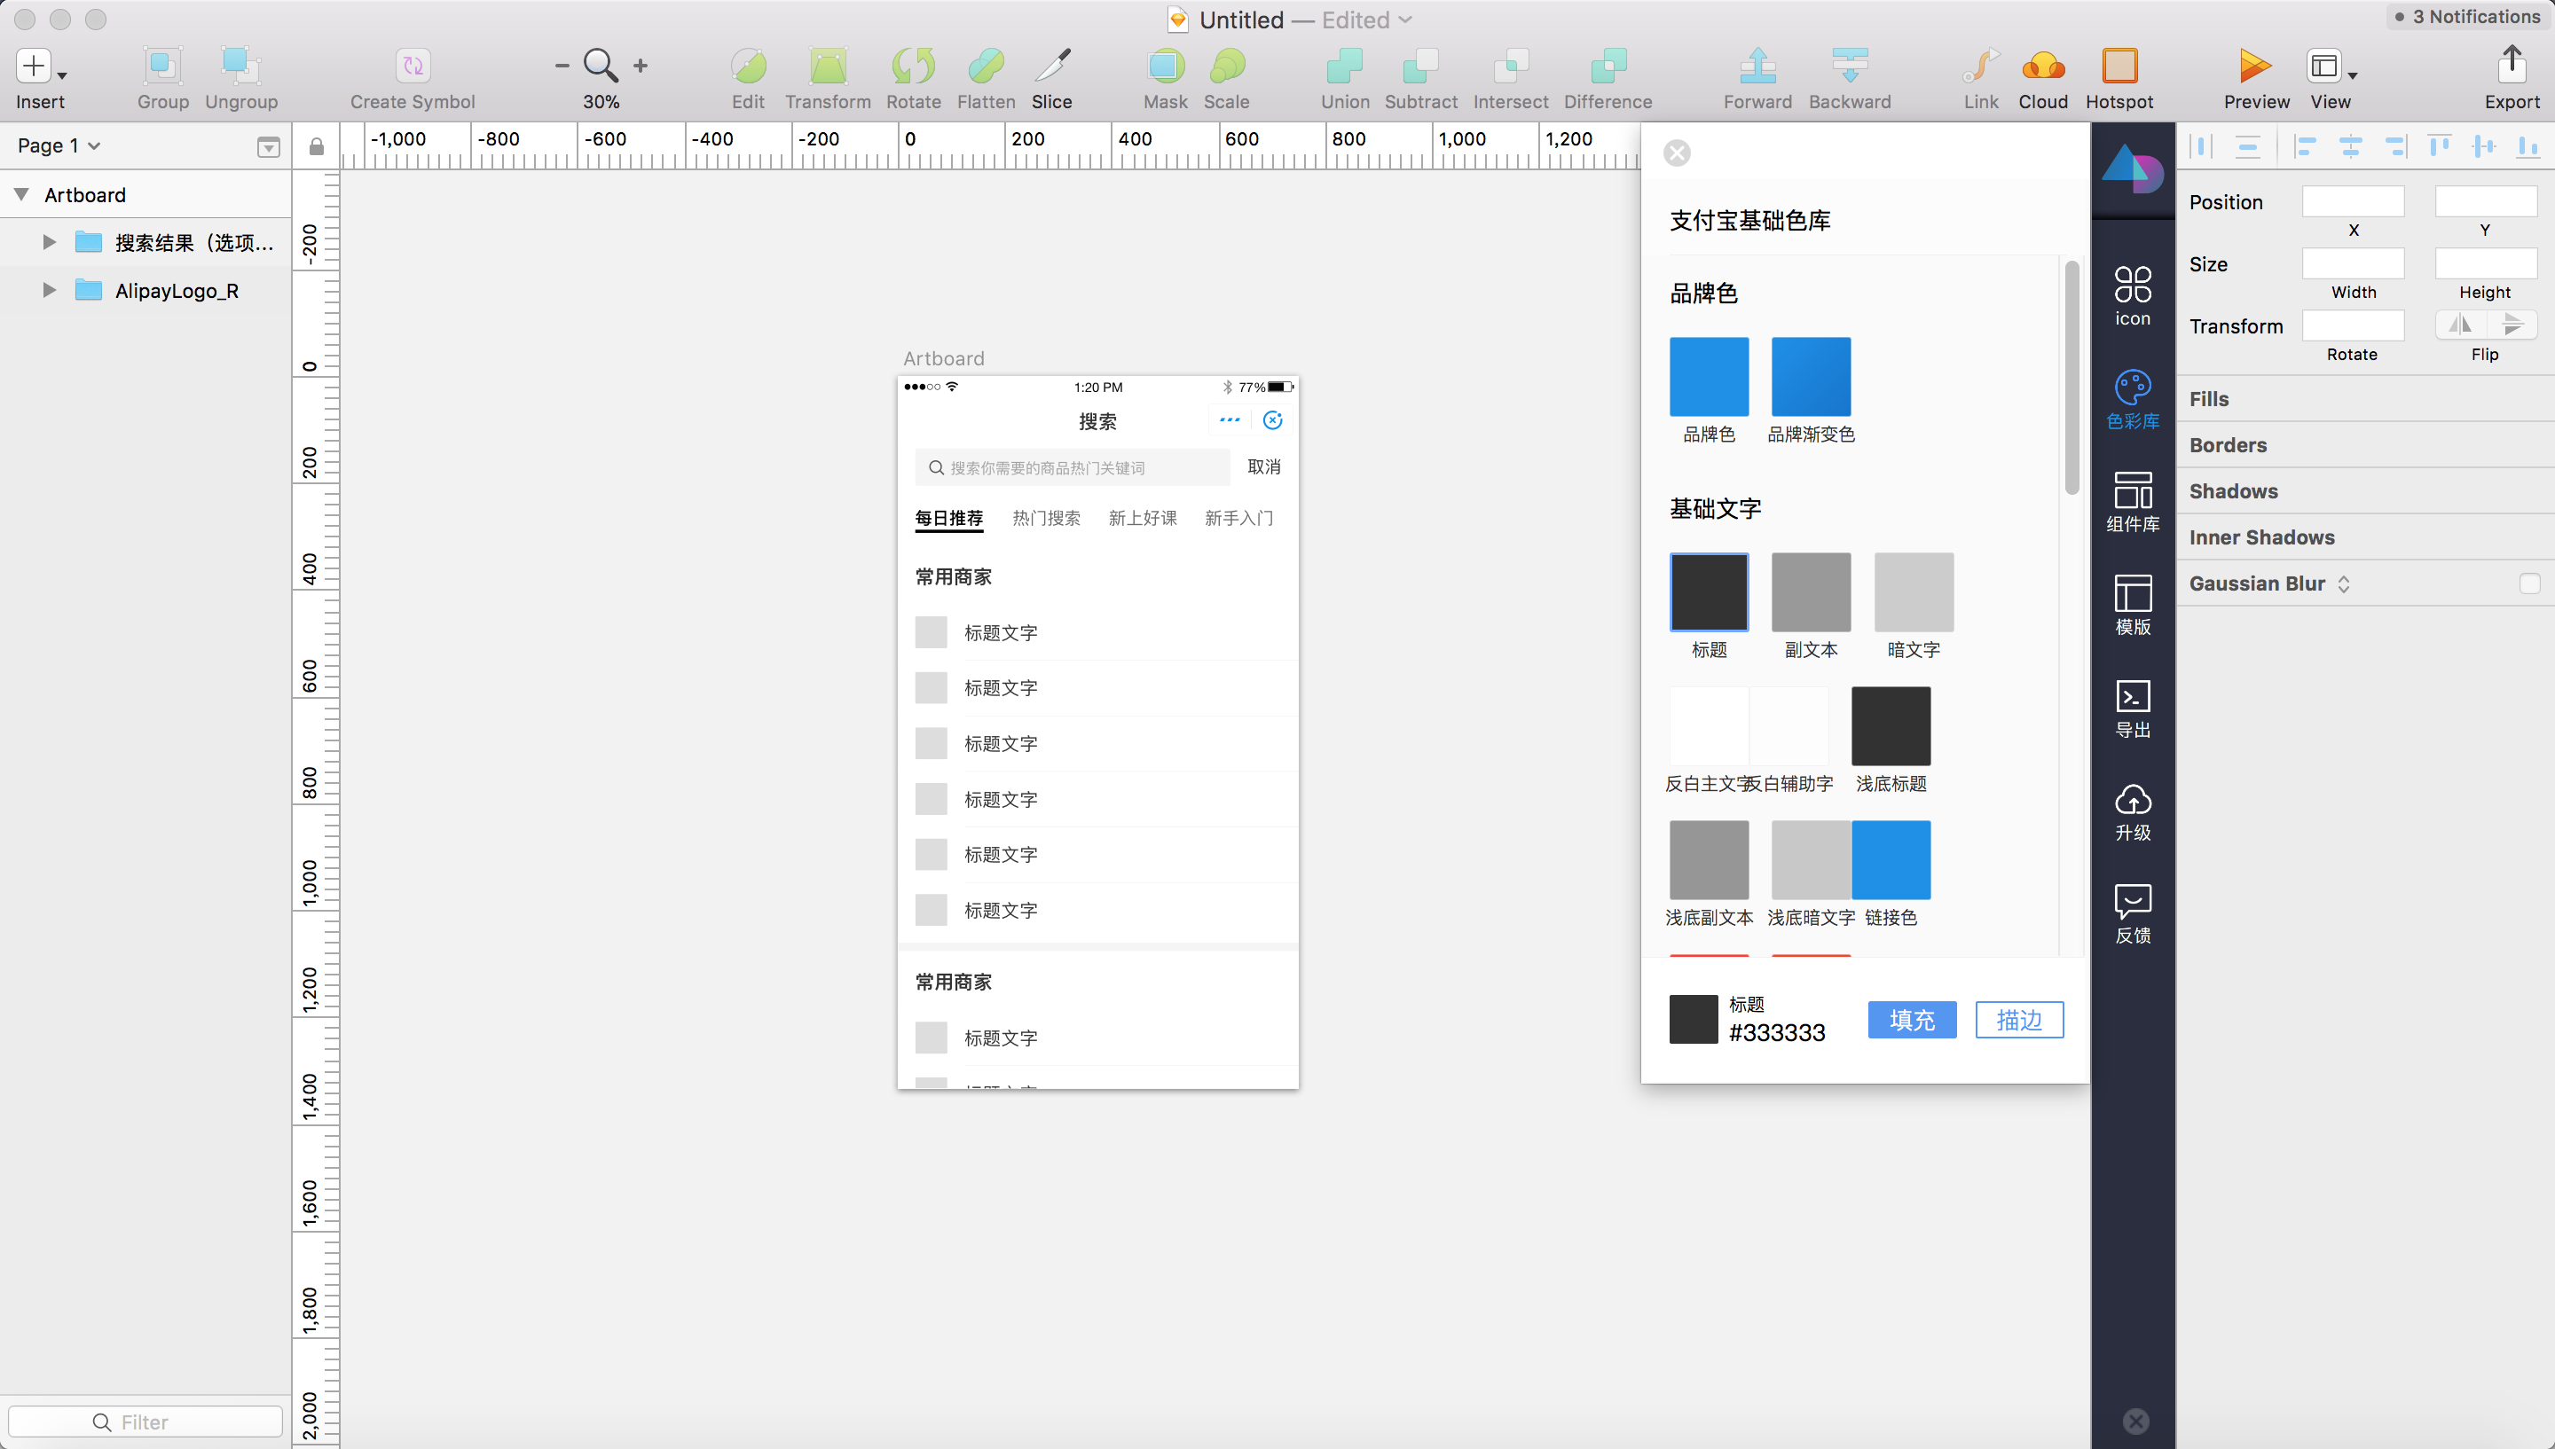Toggle the layer list page toggle button
The height and width of the screenshot is (1449, 2555).
(x=268, y=147)
